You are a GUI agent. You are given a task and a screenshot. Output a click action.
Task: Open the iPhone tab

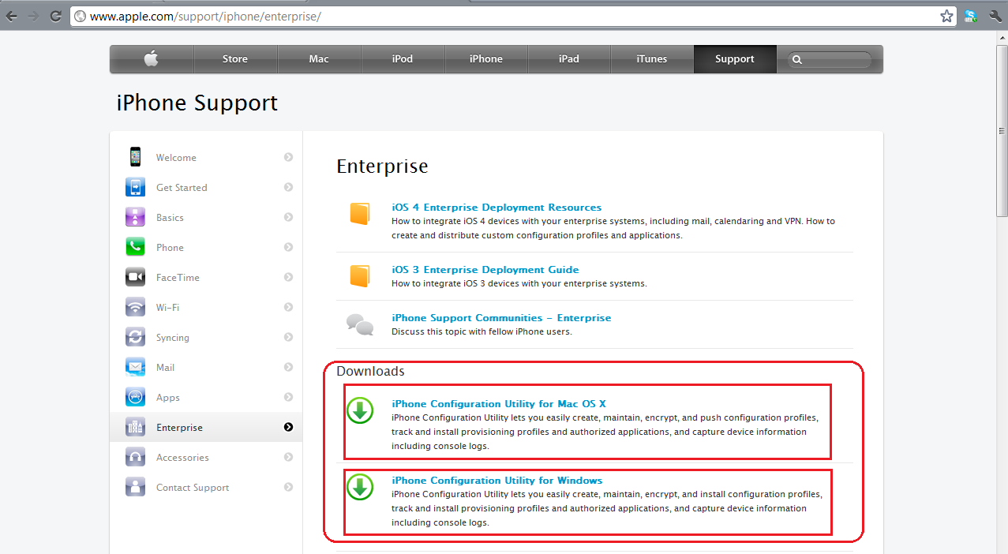point(486,59)
